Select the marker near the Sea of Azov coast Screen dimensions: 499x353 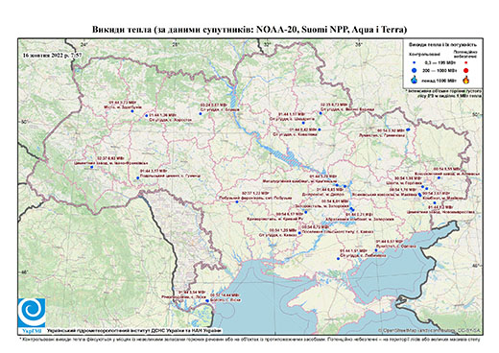coord(376,250)
